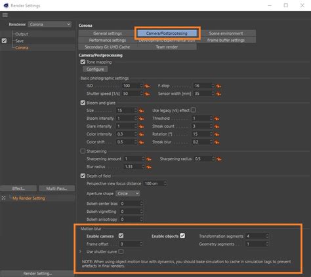Select the Camera/Postprocessing tab
The image size is (311, 277).
(167, 33)
